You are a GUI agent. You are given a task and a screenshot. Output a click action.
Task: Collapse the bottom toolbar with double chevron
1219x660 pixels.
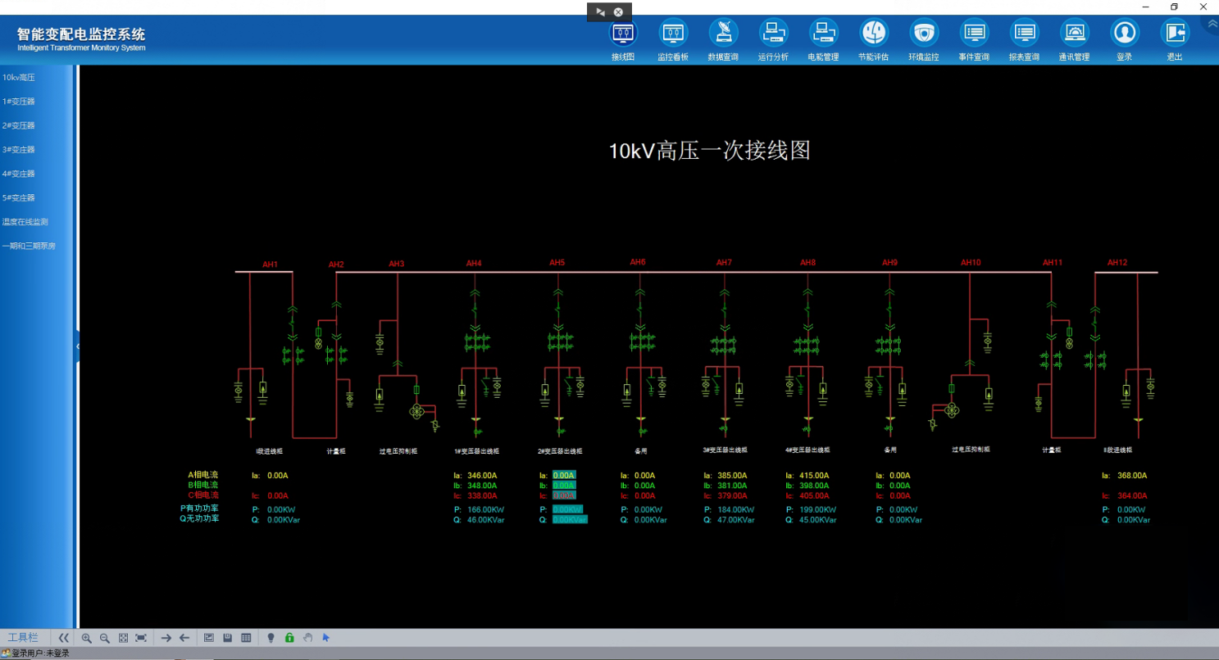(64, 638)
